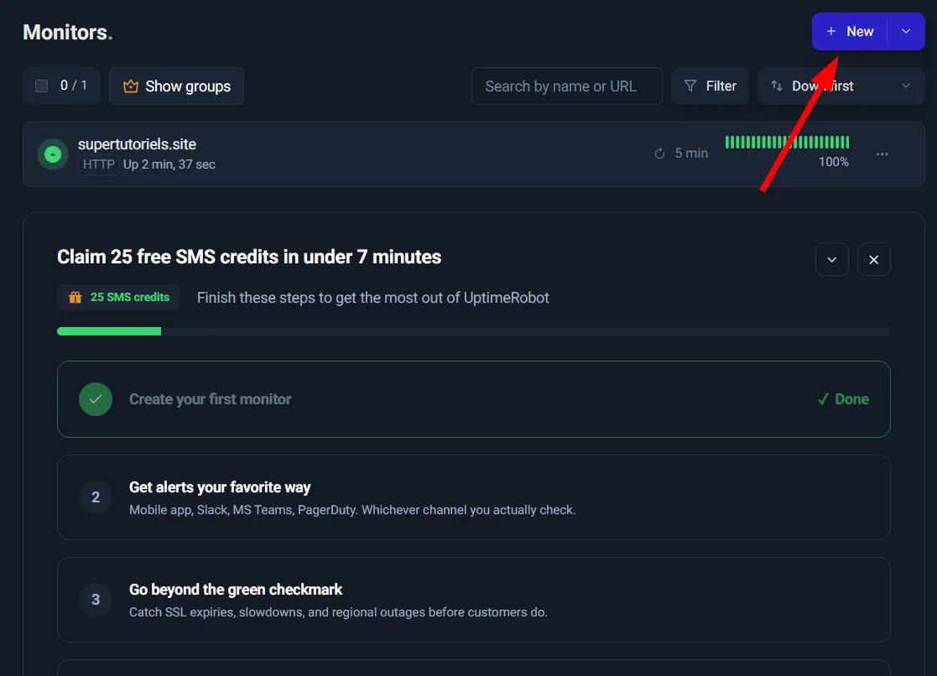The image size is (937, 676).
Task: Collapse the SMS credits onboarding panel
Action: tap(832, 259)
